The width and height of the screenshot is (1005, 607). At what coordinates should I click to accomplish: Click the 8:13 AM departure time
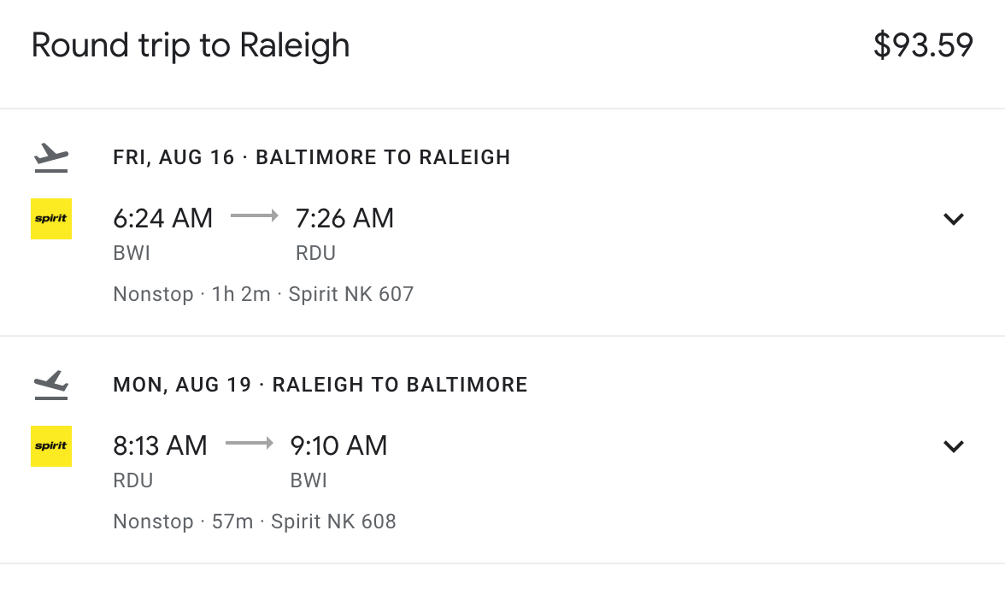(x=160, y=445)
